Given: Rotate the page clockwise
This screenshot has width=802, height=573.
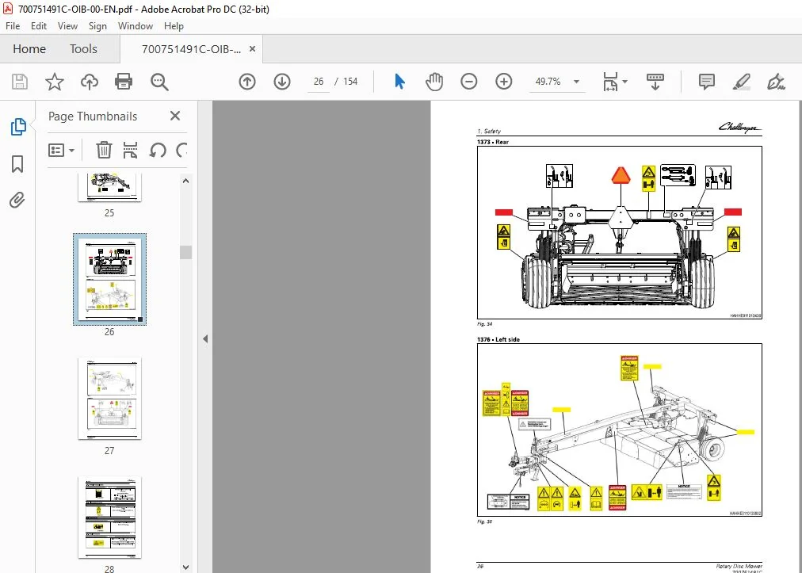Looking at the screenshot, I should coord(181,151).
